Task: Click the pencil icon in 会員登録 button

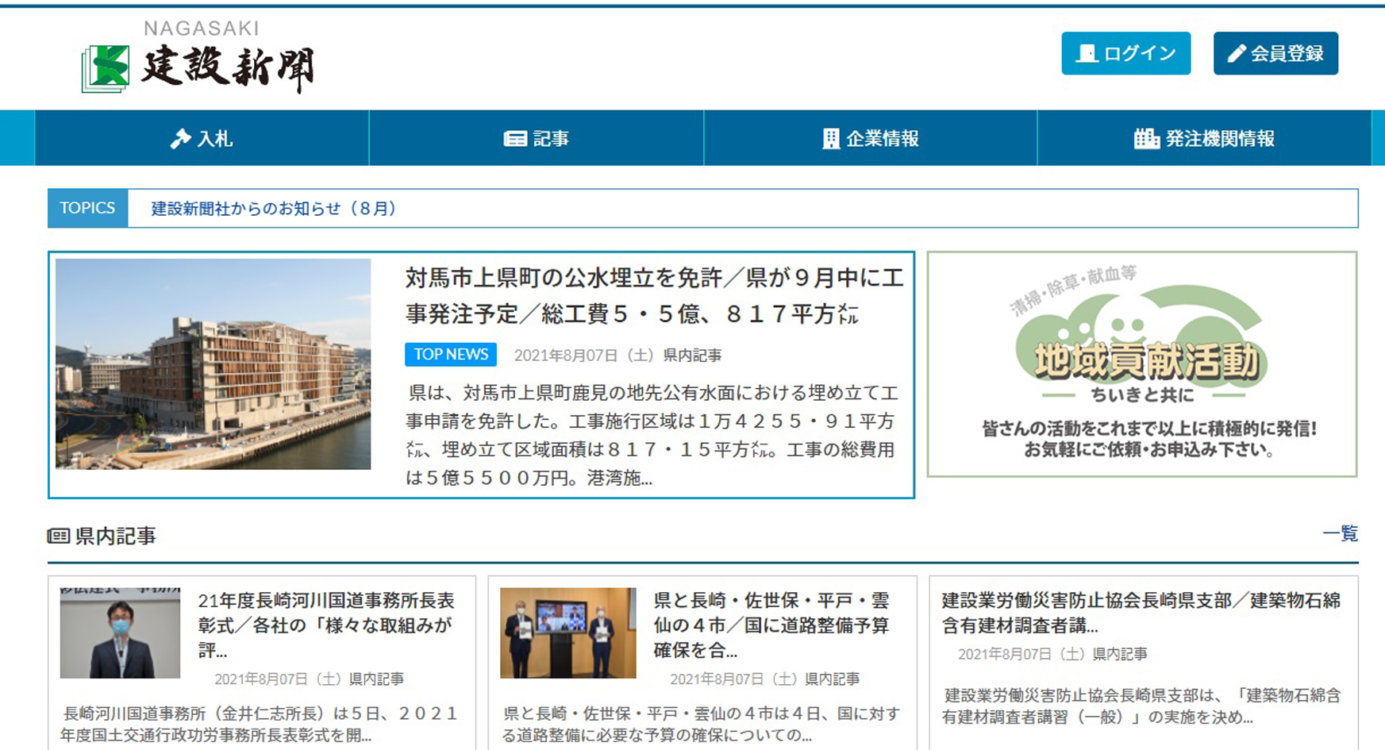Action: [1237, 54]
